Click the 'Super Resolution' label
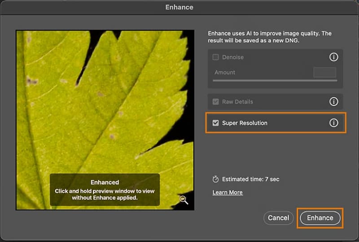Viewport: 359px width, 242px height. pos(245,123)
